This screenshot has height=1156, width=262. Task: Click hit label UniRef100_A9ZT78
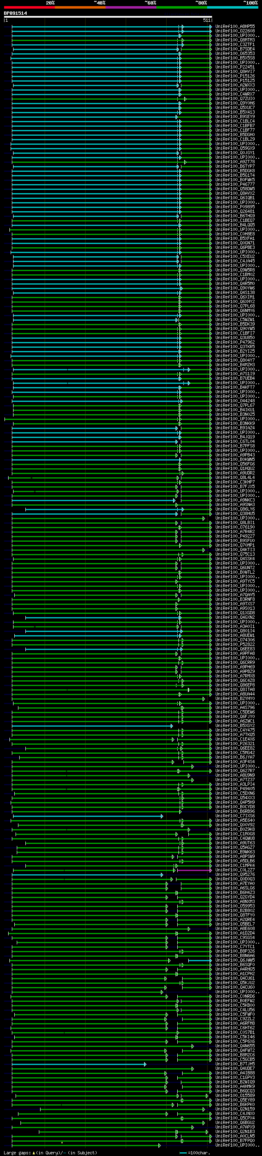coord(235,162)
